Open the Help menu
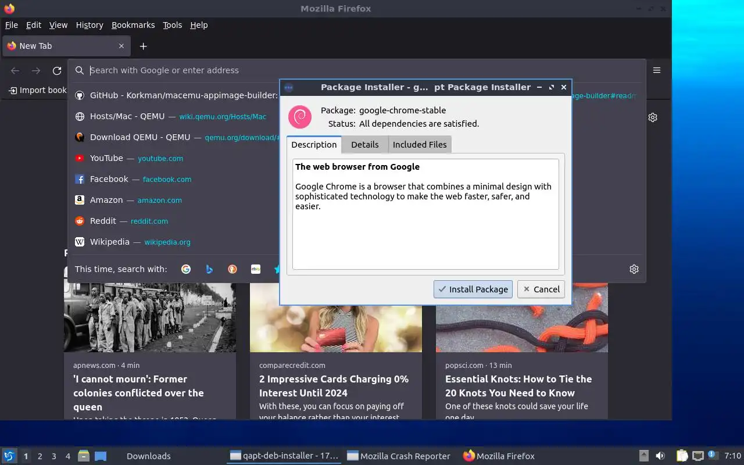 (x=199, y=25)
